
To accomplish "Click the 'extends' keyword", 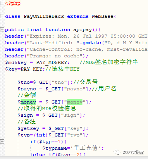I will click(78, 16).
